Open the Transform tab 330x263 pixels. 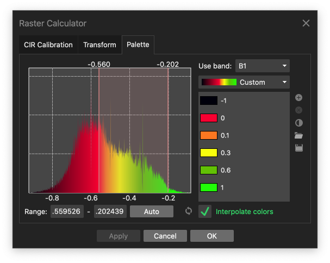coord(99,45)
